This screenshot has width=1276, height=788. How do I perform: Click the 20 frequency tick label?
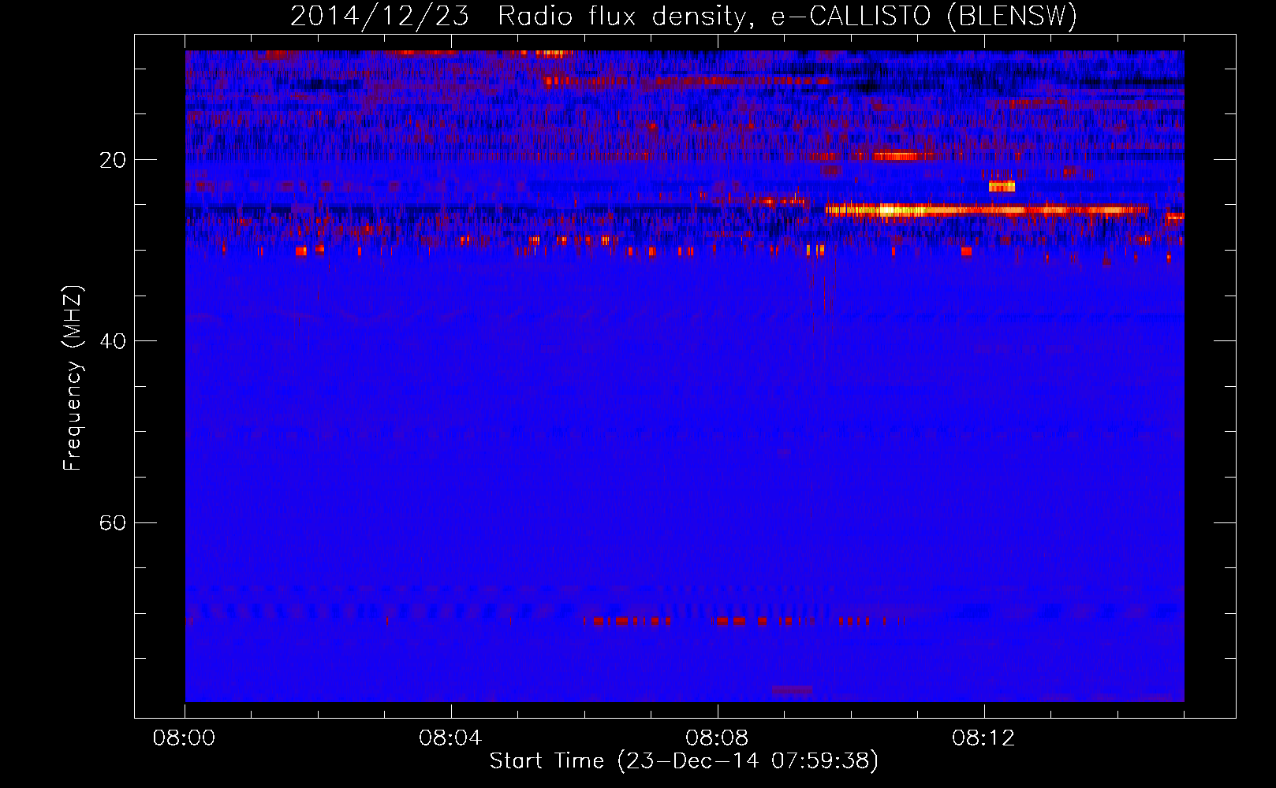pyautogui.click(x=113, y=160)
